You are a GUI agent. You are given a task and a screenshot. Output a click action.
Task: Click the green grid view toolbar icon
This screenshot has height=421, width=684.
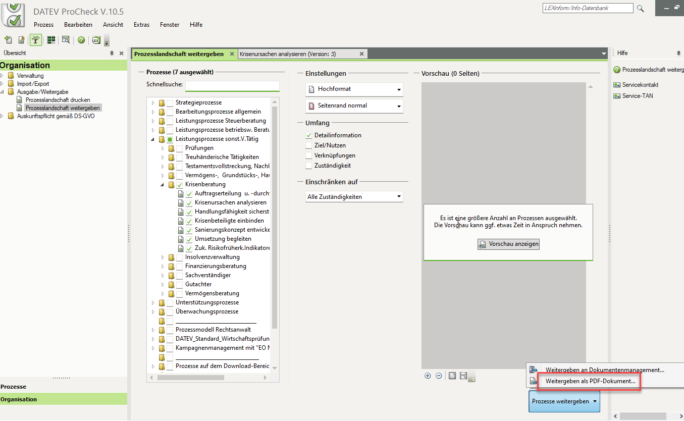(51, 40)
